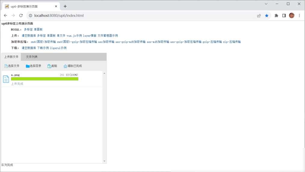Open the NOSQL 多标签 link
This screenshot has width=305, height=172.
pos(28,30)
